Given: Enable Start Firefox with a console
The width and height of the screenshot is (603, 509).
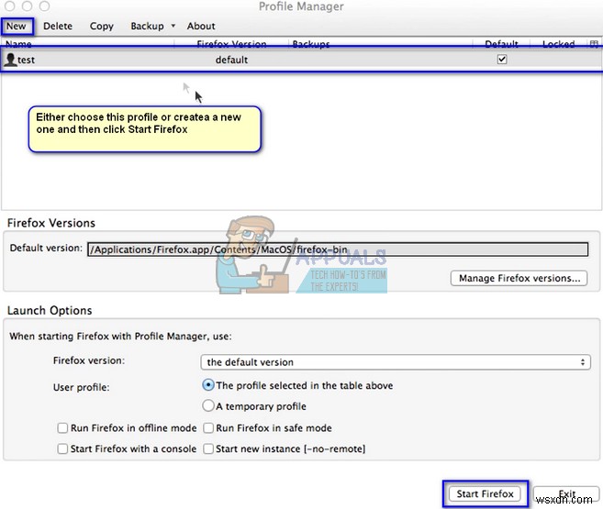Looking at the screenshot, I should [62, 448].
